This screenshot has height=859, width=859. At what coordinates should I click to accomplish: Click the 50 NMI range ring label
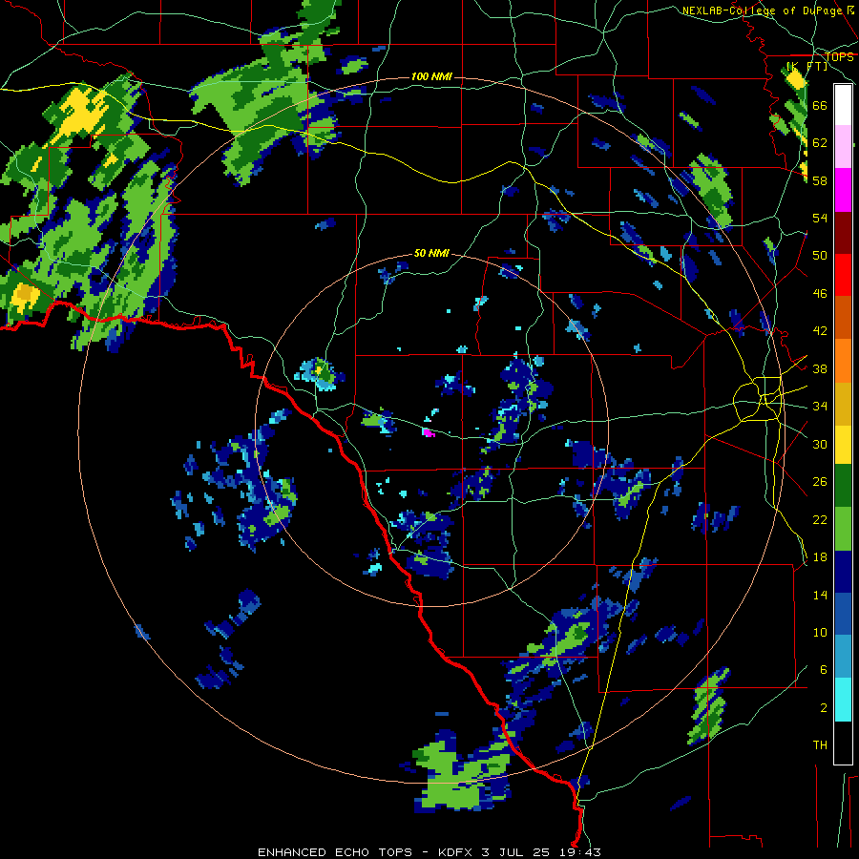pos(431,253)
